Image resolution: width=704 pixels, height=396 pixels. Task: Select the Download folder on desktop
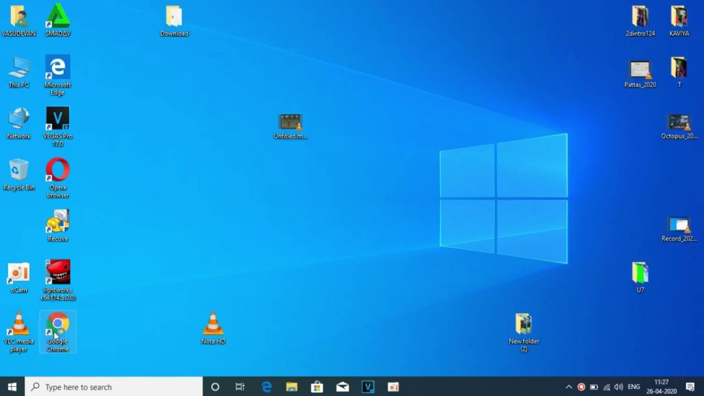click(x=174, y=21)
